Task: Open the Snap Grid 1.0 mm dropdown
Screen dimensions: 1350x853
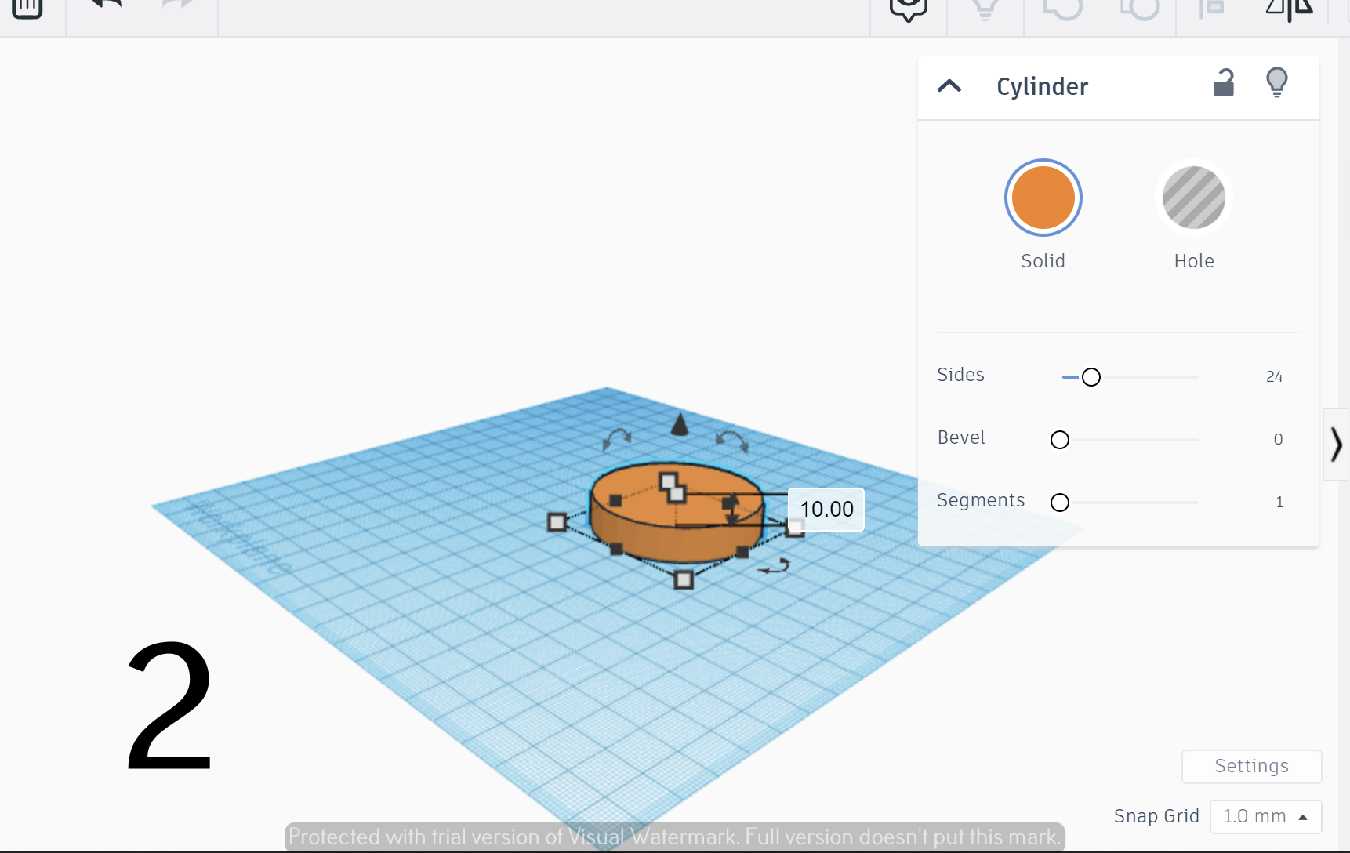Action: (x=1266, y=816)
